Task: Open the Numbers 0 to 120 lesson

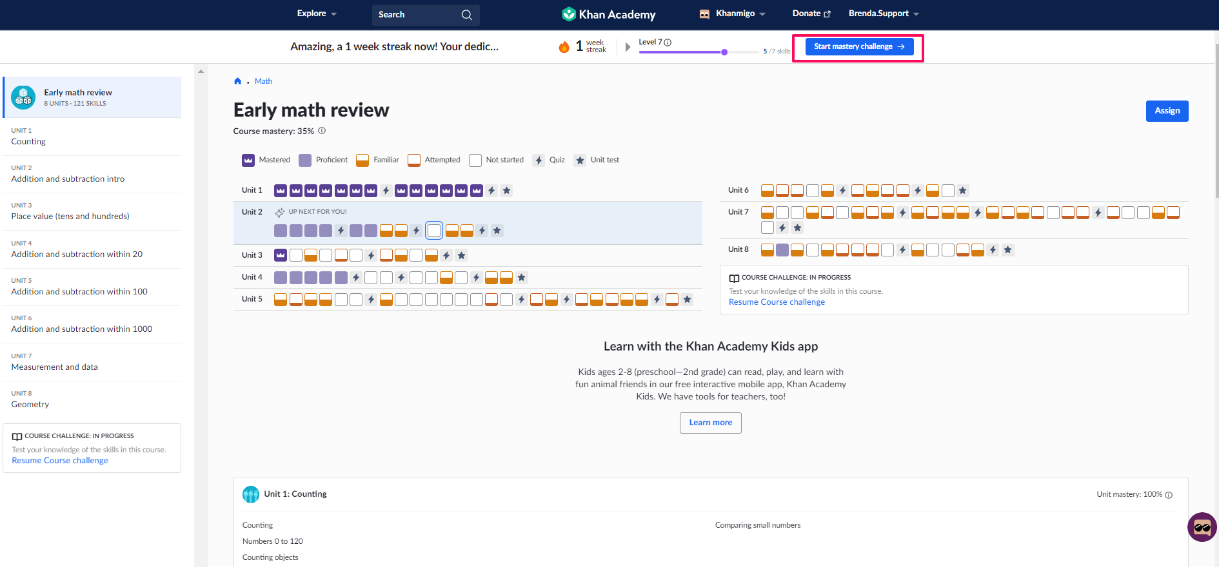Action: (x=272, y=541)
